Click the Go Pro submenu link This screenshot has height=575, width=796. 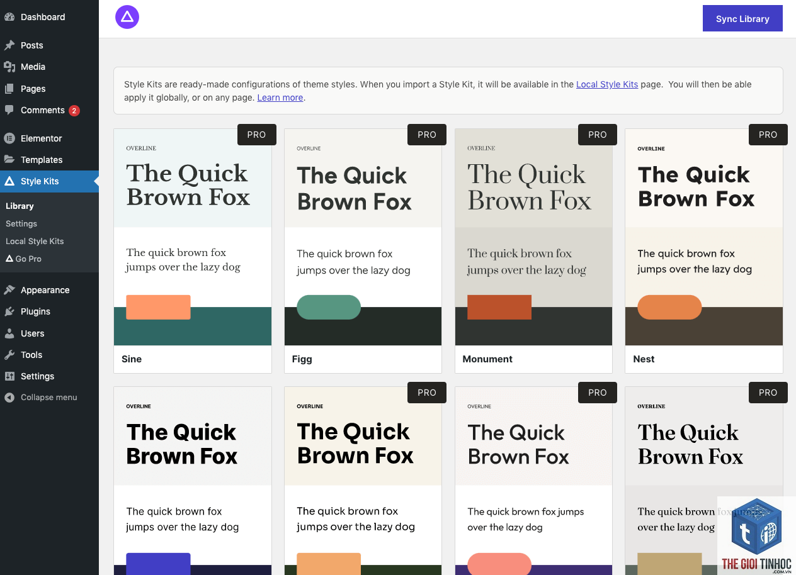pyautogui.click(x=24, y=259)
